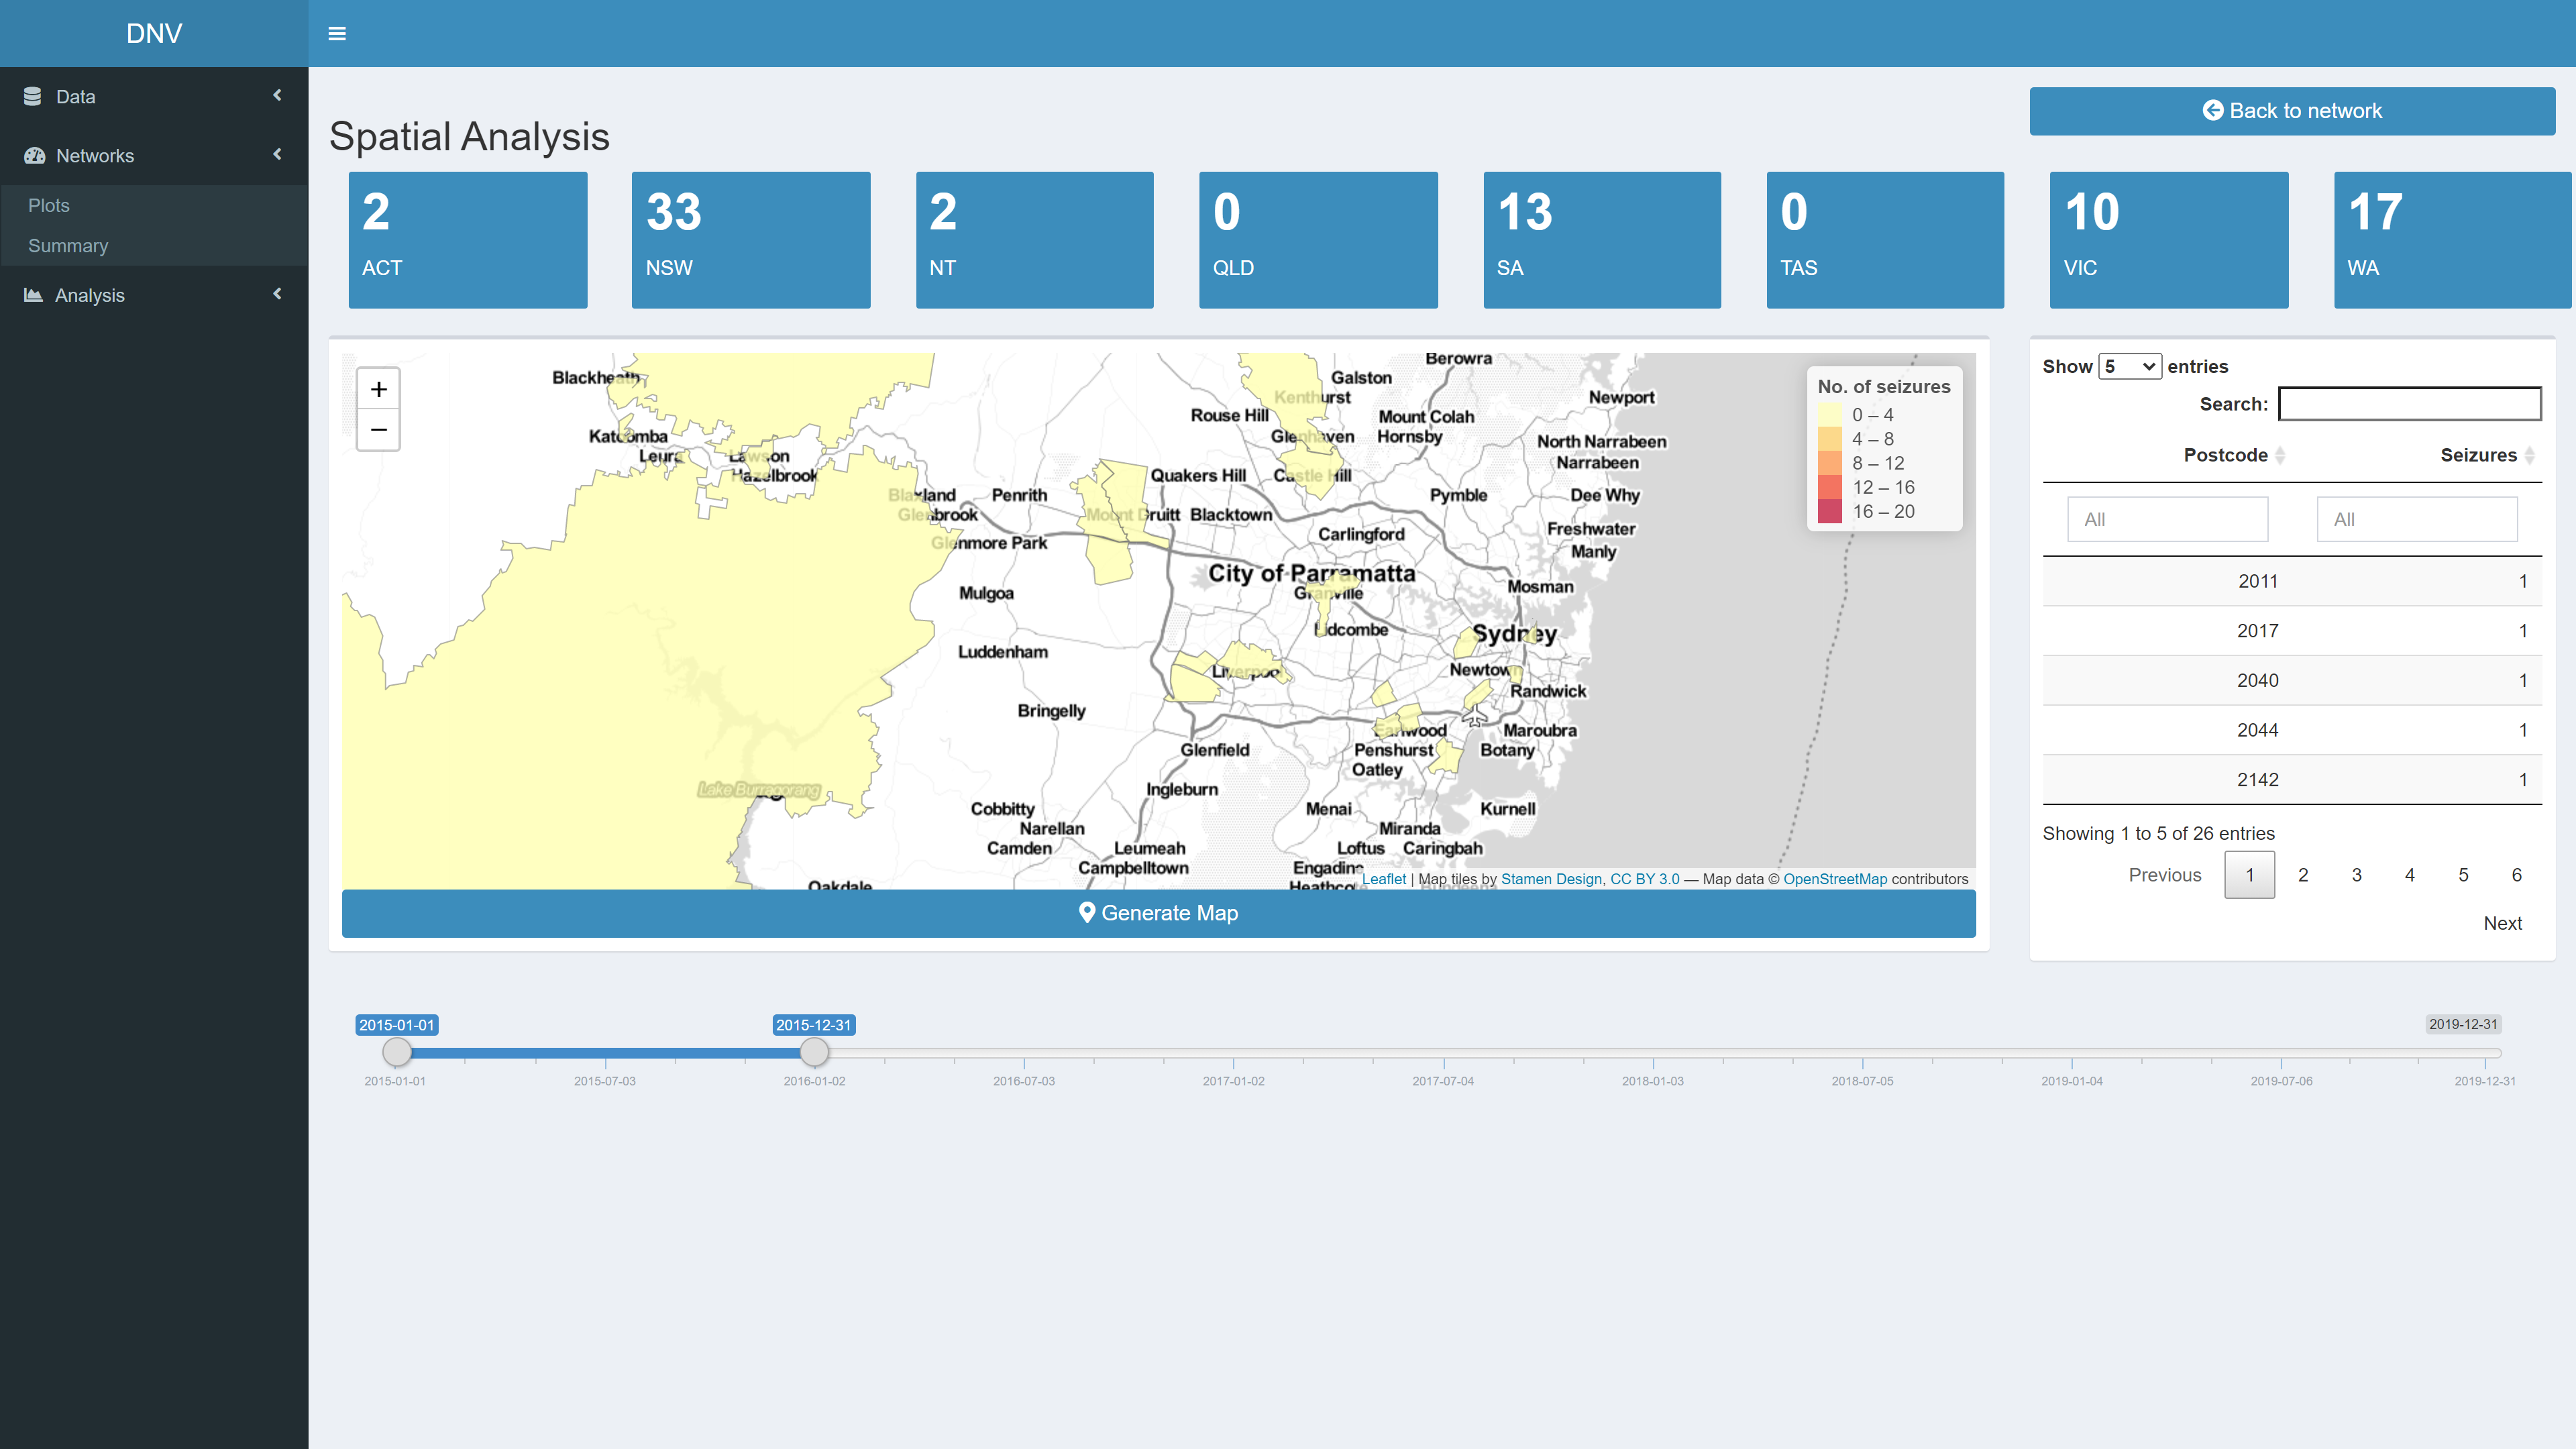Toggle the sidebar with the hamburger icon
The image size is (2576, 1449).
coord(337,34)
